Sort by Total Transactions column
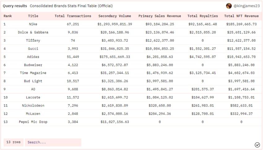The height and width of the screenshot is (150, 263). coord(73,16)
